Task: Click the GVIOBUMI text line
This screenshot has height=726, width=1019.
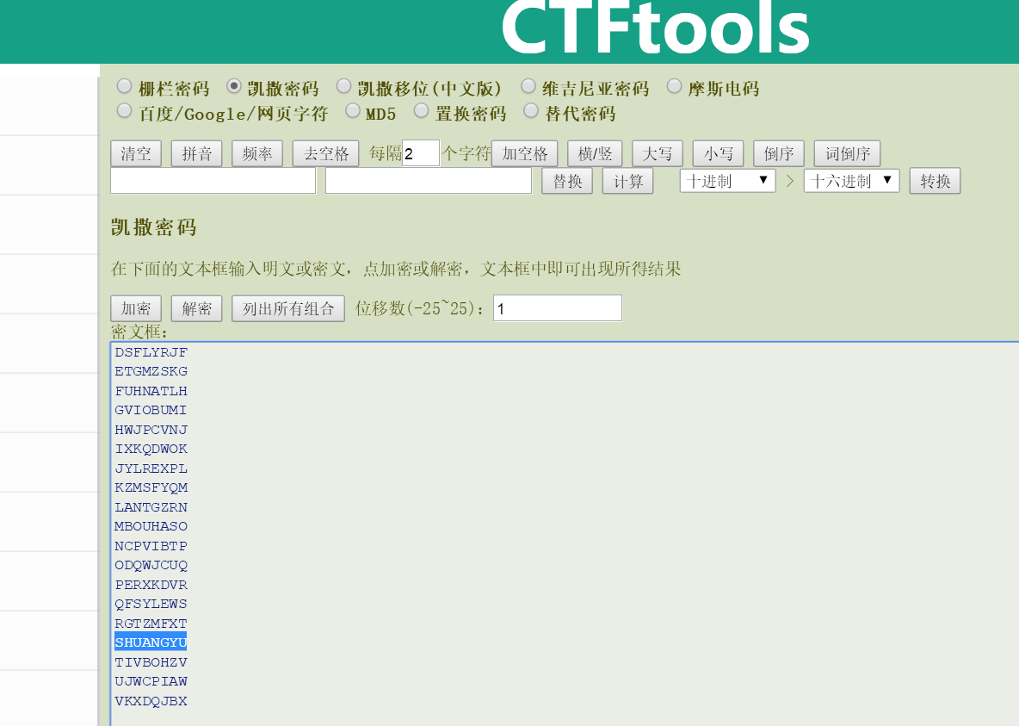Action: click(x=151, y=410)
